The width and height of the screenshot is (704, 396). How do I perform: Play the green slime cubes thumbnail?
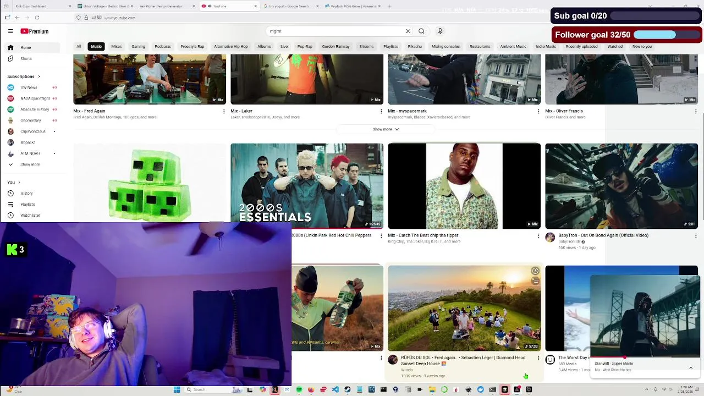(150, 183)
